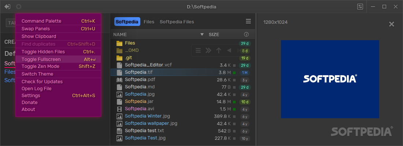
Task: Click the 1.5 M size of Softpedia.avi
Action: (x=225, y=109)
